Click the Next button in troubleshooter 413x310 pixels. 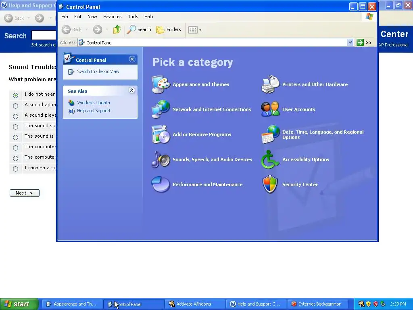(x=25, y=193)
